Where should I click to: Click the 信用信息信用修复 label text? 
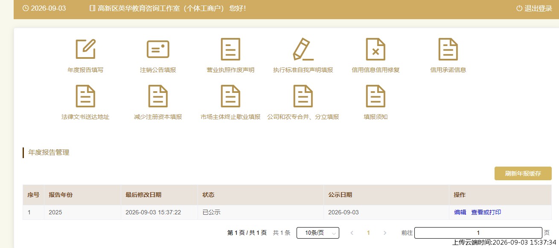376,70
